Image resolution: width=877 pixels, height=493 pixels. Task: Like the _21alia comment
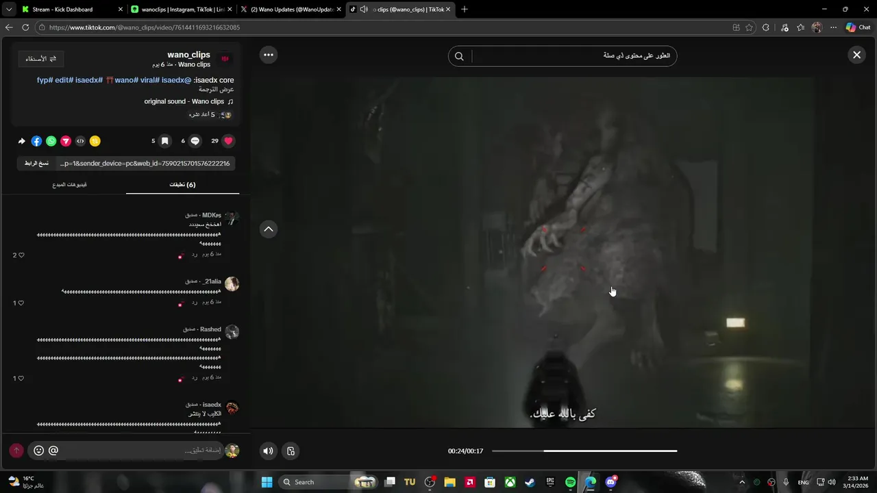21,303
